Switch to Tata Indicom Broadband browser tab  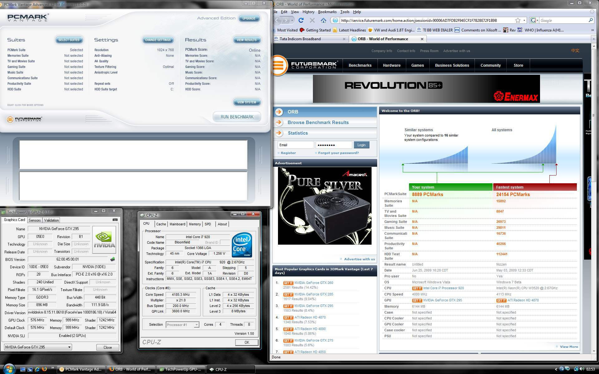(310, 39)
